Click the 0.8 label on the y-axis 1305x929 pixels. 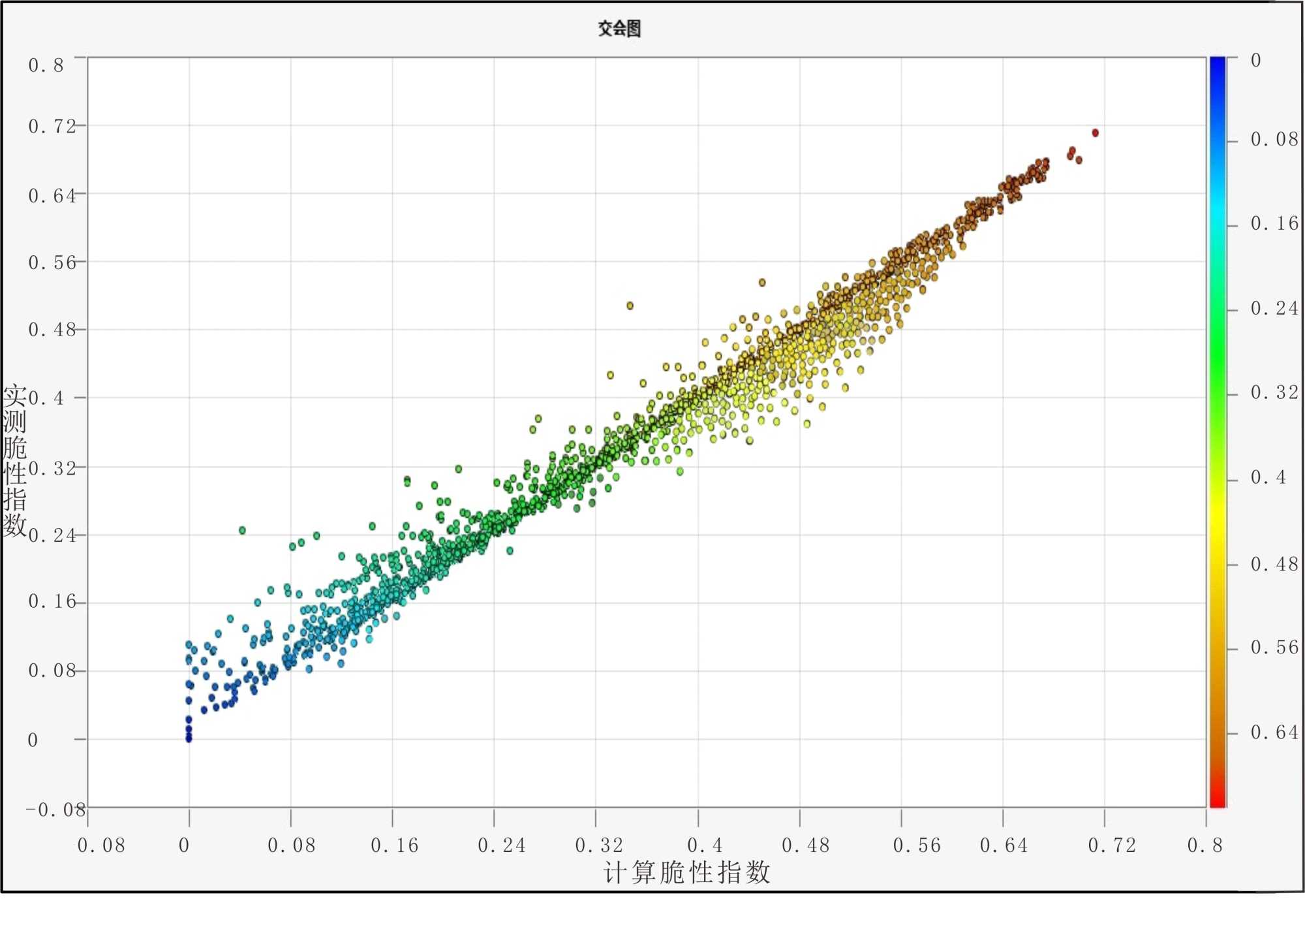pos(46,65)
